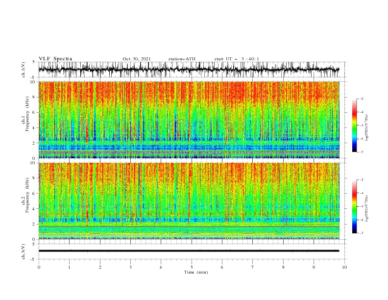This screenshot has width=388, height=300.
Task: Click the ch.1(V) waveform trace panel
Action: pyautogui.click(x=192, y=70)
